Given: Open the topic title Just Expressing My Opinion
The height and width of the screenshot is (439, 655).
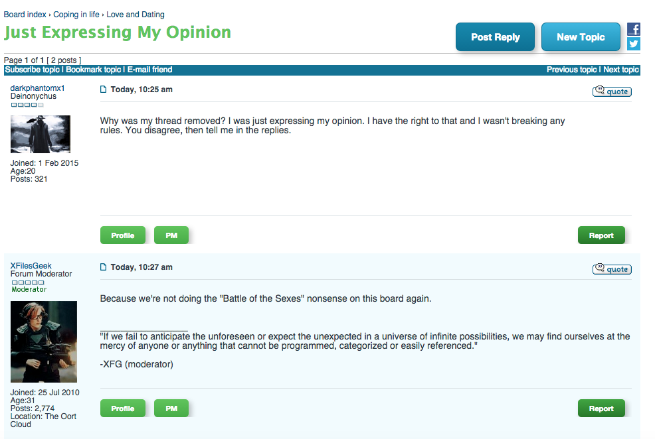Looking at the screenshot, I should pyautogui.click(x=118, y=32).
